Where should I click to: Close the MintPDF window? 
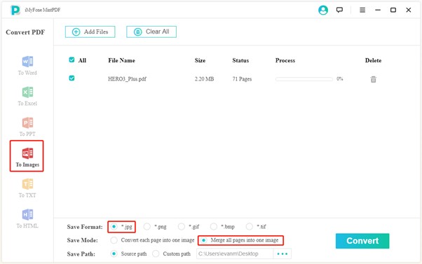(409, 11)
